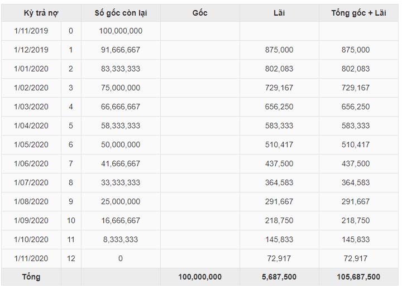Click the "Kỳ trả nợ" column header
402x289 pixels.
[x=41, y=13]
